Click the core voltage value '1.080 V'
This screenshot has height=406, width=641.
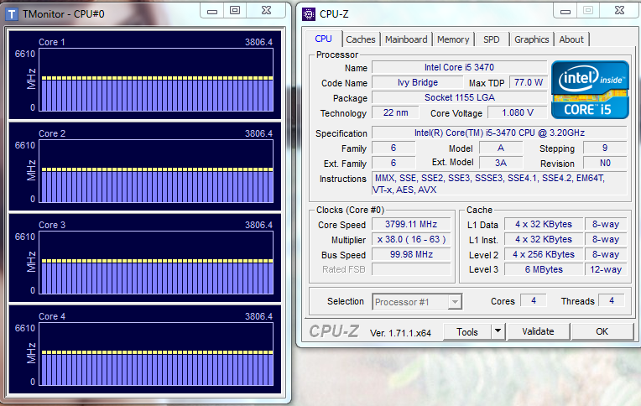point(518,113)
